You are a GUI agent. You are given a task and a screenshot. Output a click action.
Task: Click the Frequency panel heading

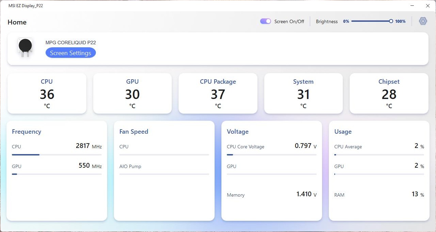pyautogui.click(x=27, y=132)
